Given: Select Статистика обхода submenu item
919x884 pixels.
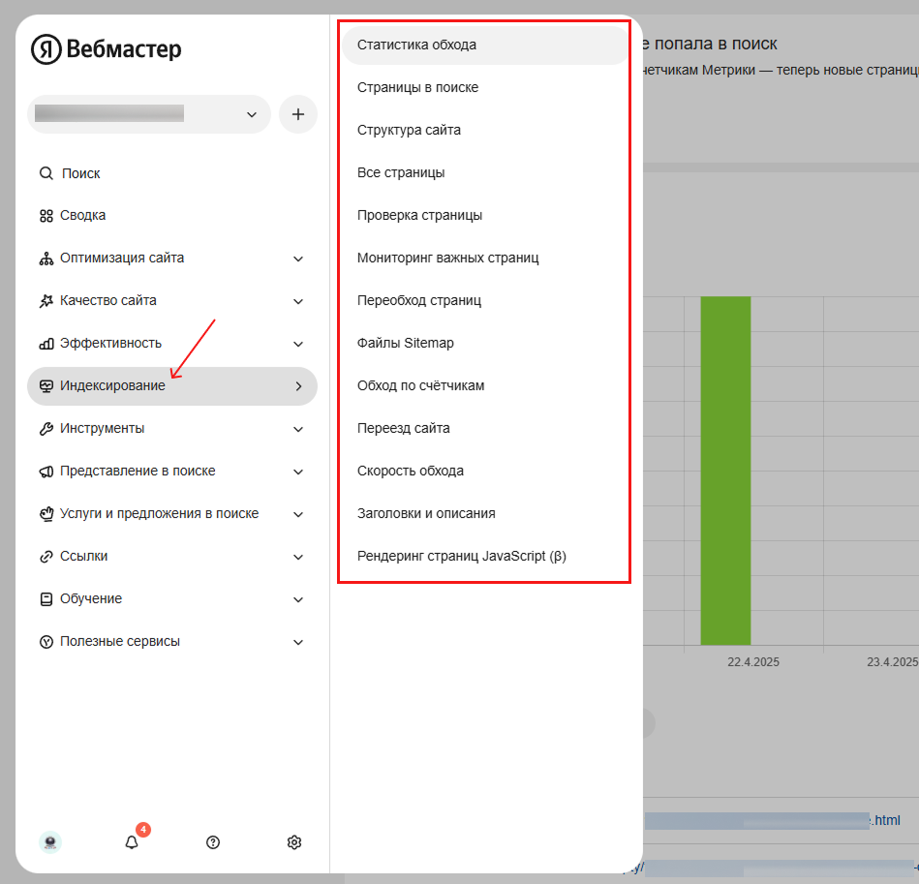Looking at the screenshot, I should click(x=485, y=46).
